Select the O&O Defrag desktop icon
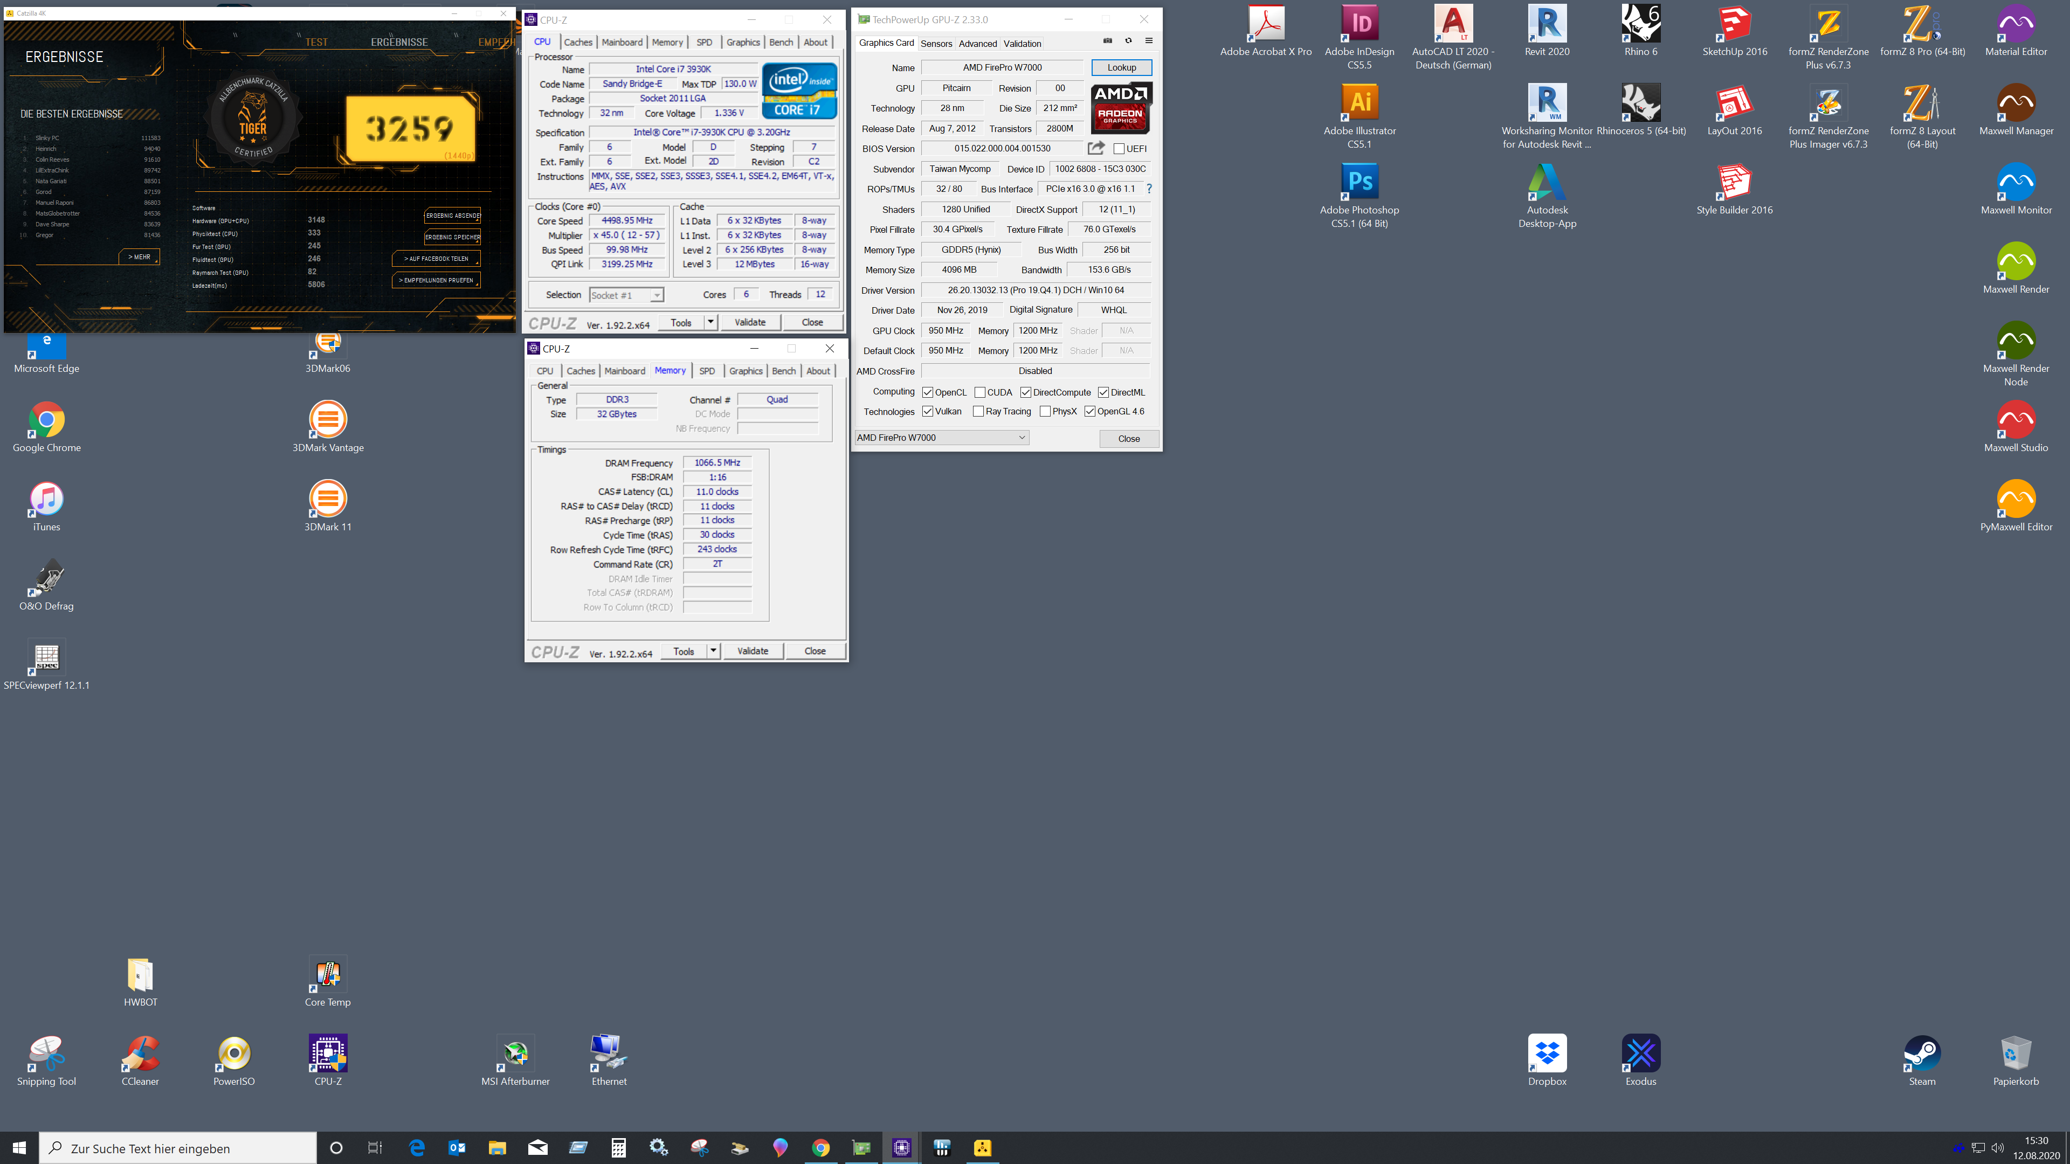2070x1164 pixels. point(46,586)
